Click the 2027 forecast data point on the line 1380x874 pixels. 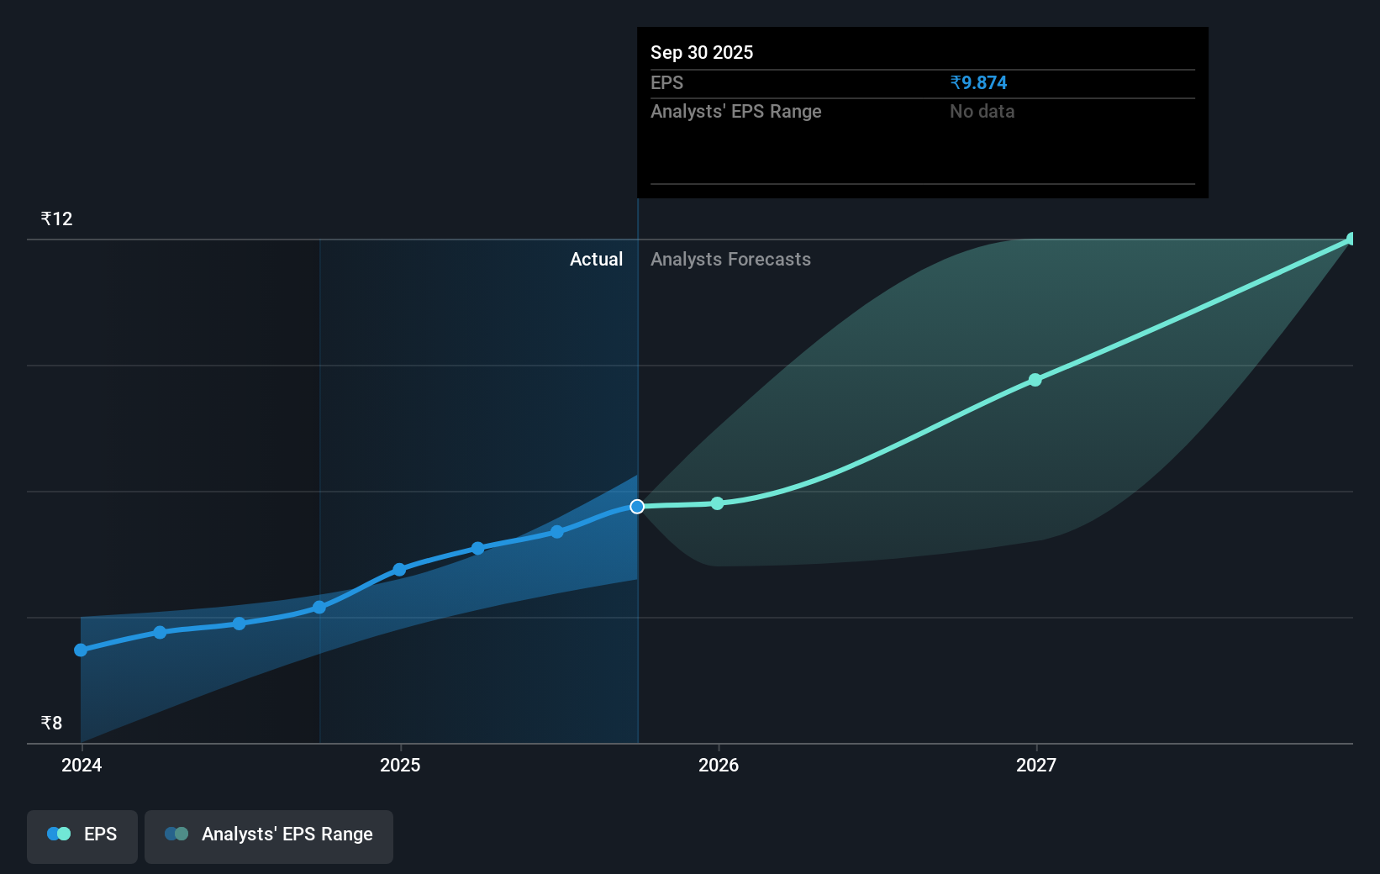pyautogui.click(x=1035, y=380)
